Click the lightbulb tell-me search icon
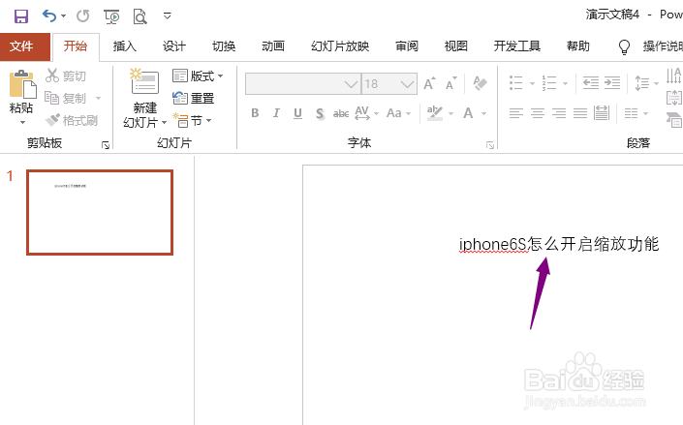The height and width of the screenshot is (425, 683). tap(624, 47)
